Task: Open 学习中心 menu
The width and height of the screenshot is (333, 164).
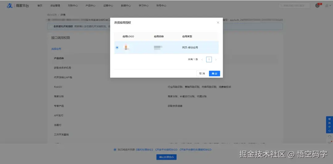Action: pyautogui.click(x=144, y=6)
